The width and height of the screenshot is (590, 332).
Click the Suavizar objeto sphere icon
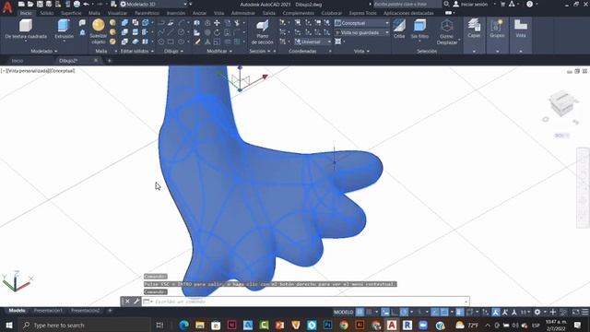(99, 25)
